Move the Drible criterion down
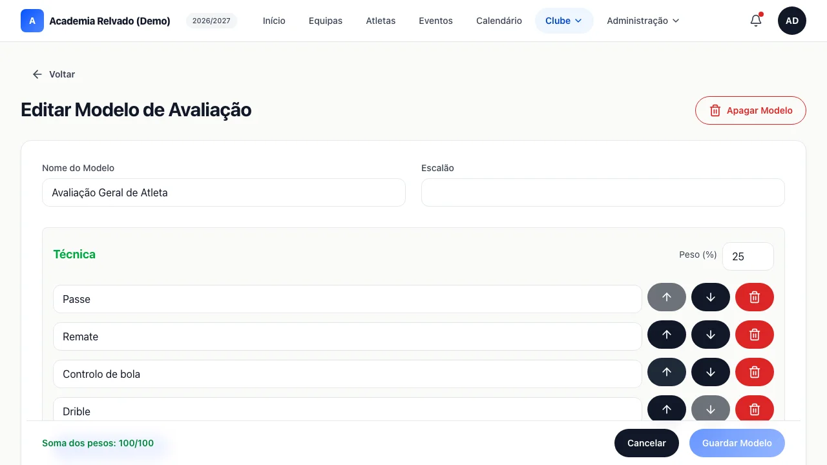Screen dimensions: 827x465 click(x=711, y=408)
